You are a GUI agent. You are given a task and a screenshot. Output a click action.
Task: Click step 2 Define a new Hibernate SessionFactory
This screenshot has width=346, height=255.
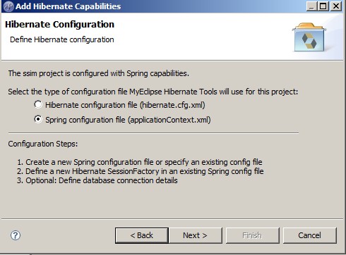pyautogui.click(x=140, y=171)
